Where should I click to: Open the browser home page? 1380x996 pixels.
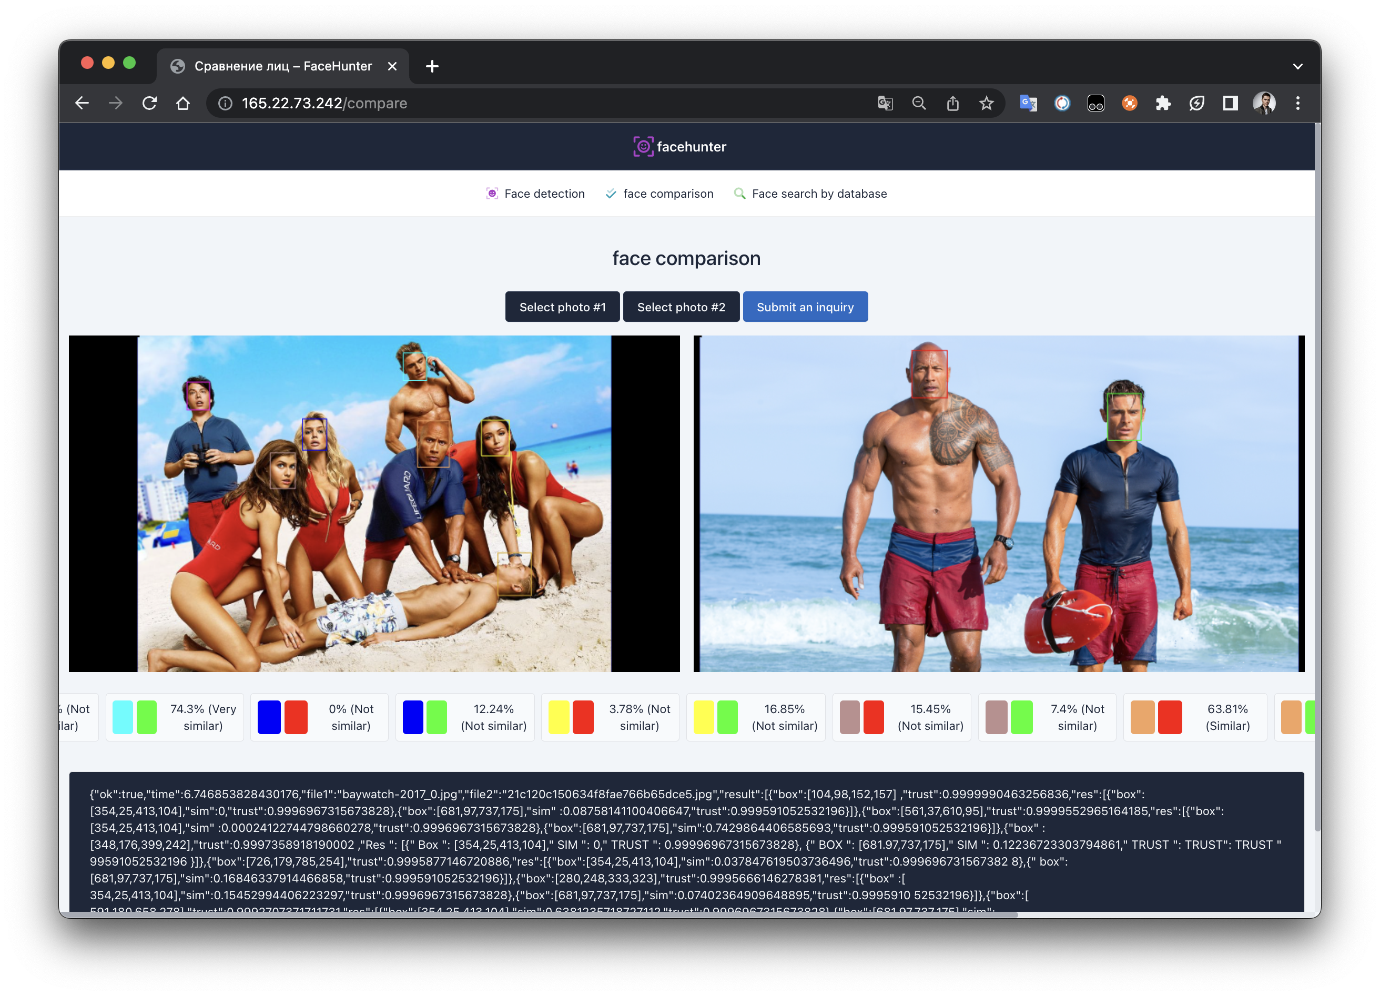(x=182, y=104)
